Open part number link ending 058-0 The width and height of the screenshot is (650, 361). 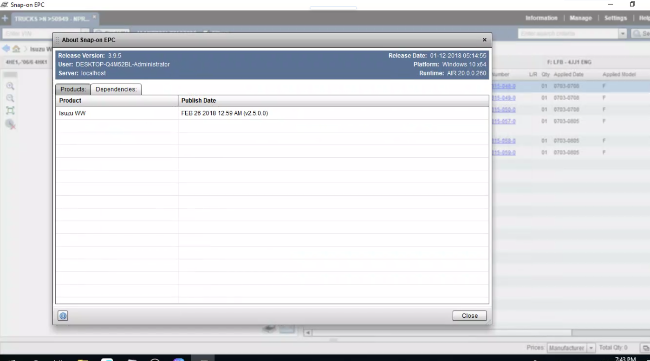pyautogui.click(x=503, y=141)
